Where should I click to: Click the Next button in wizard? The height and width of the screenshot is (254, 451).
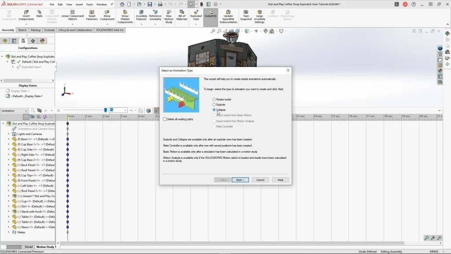pos(240,180)
